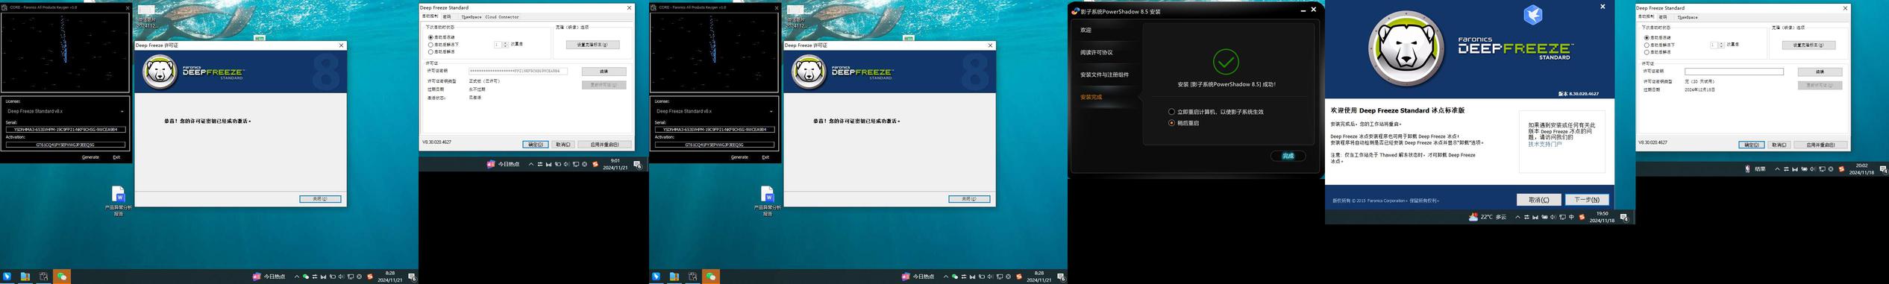The image size is (1889, 284).
Task: Select 启动后冻结 radio in the licensed Deep Freeze window
Action: (x=430, y=37)
